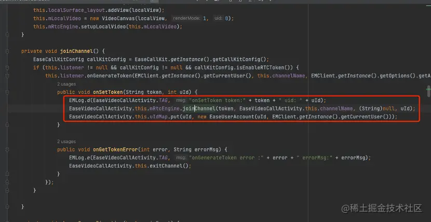Click fold end marker closing onSetToken body
This screenshot has height=222, width=431.
tap(7, 125)
